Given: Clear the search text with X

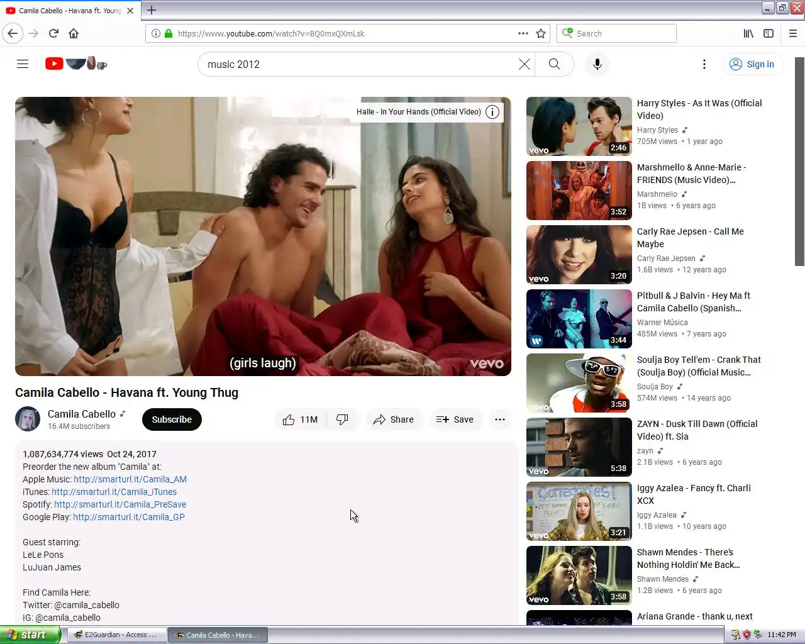Looking at the screenshot, I should (524, 64).
